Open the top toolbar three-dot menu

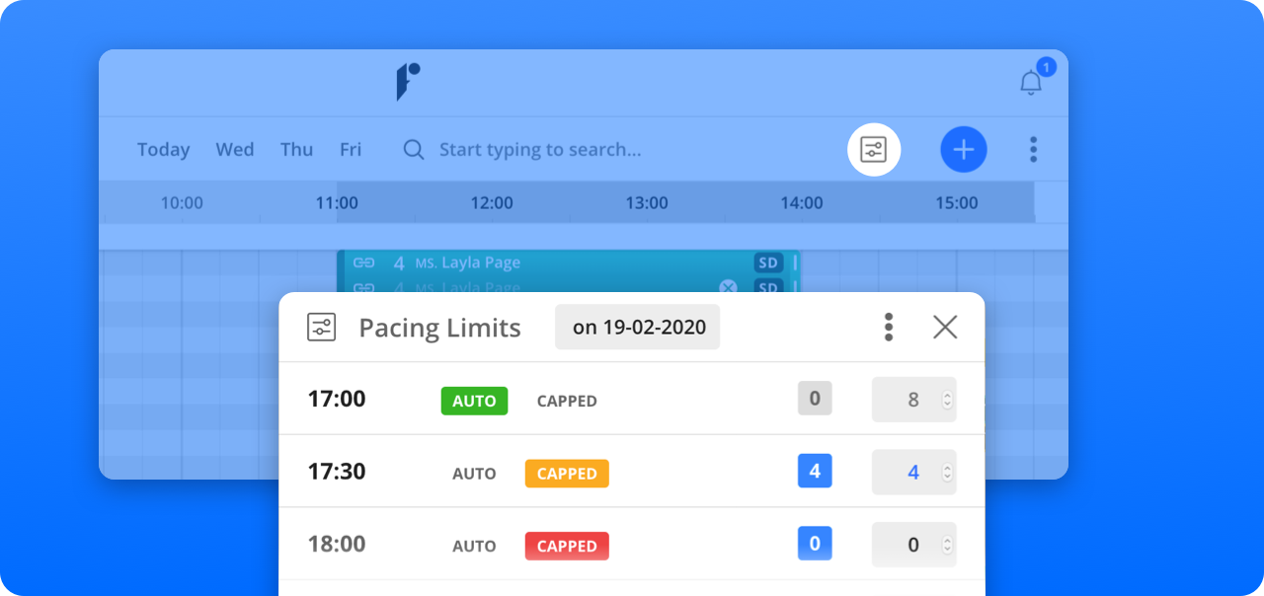pos(1033,150)
